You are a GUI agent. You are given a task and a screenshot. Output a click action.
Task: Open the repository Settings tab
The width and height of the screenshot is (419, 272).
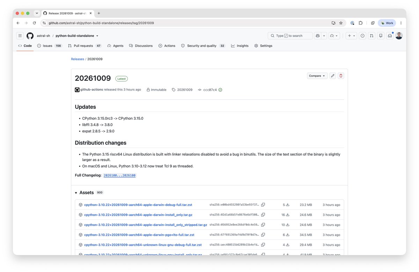click(x=263, y=46)
